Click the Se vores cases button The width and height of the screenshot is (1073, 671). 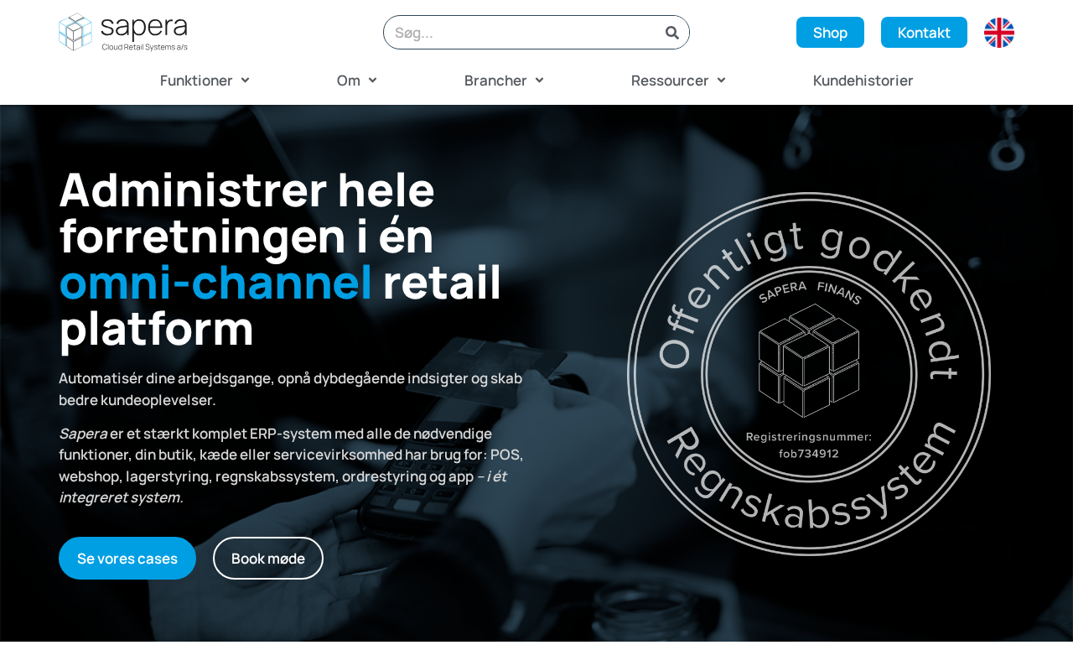click(x=127, y=558)
